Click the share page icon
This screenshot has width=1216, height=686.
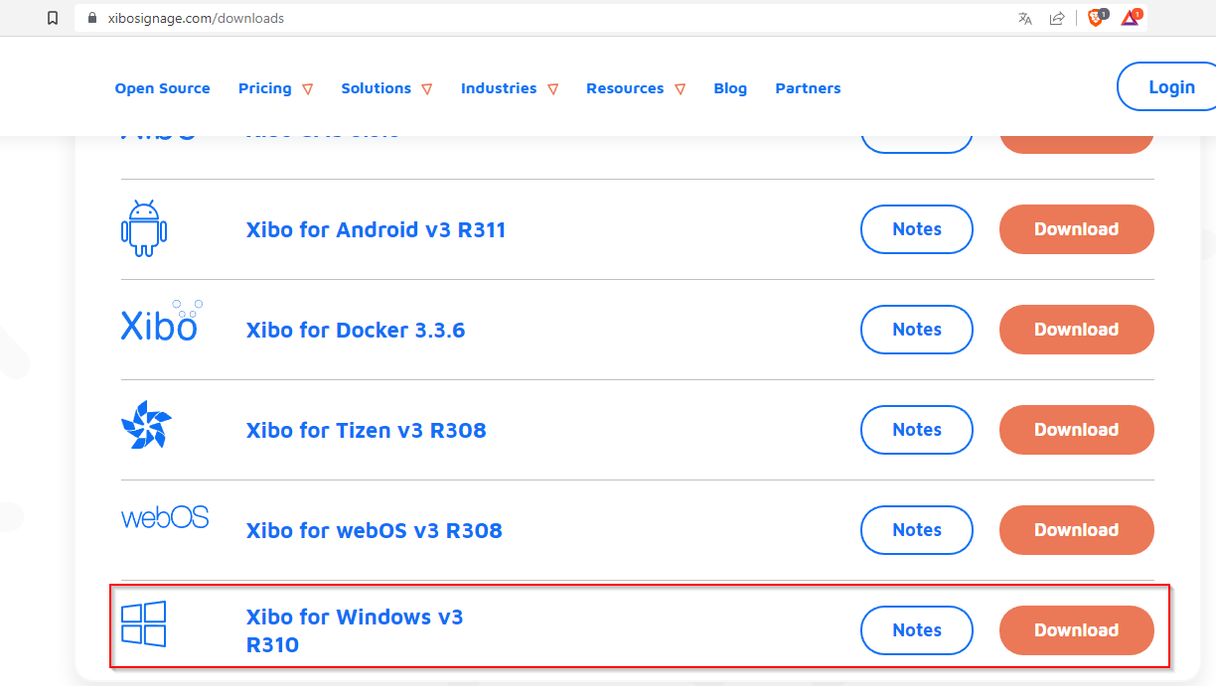[1057, 18]
